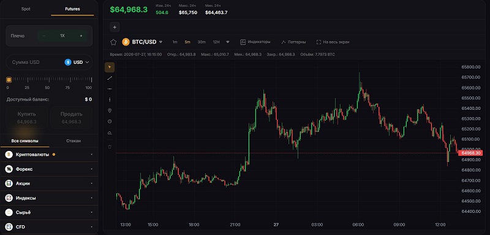The width and height of the screenshot is (490, 235).
Task: Expand the Сырьё category
Action: tap(91, 212)
